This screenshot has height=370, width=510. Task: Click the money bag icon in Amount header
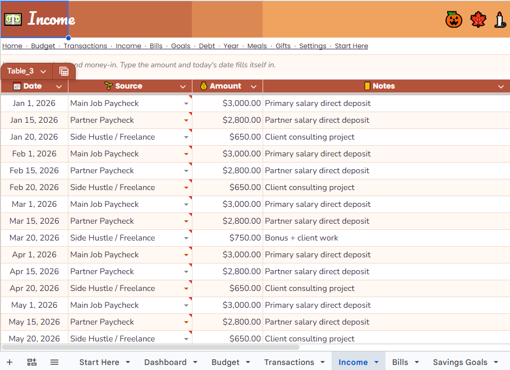point(204,86)
